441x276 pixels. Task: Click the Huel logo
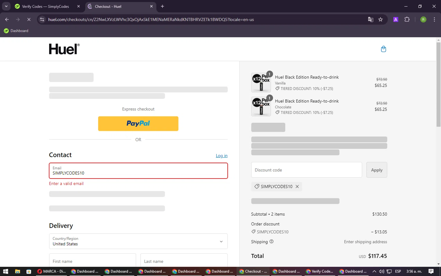click(64, 49)
